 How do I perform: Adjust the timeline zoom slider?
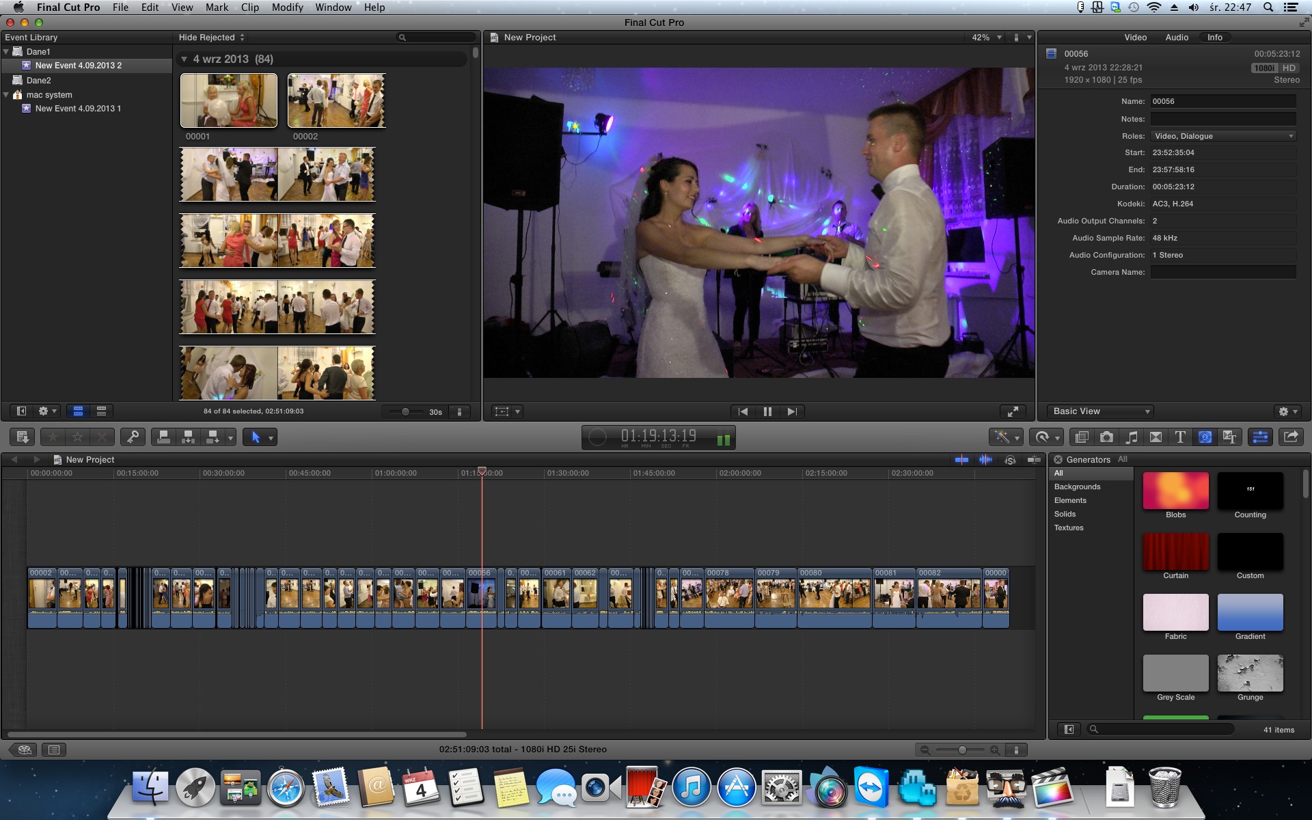[962, 750]
